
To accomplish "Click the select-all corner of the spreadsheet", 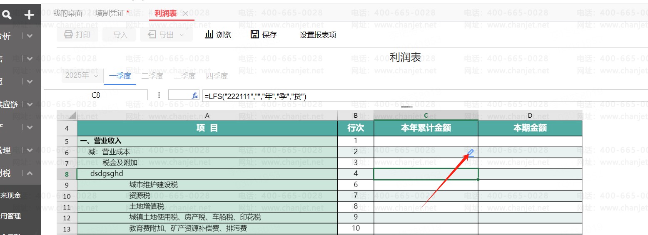I will (x=67, y=115).
